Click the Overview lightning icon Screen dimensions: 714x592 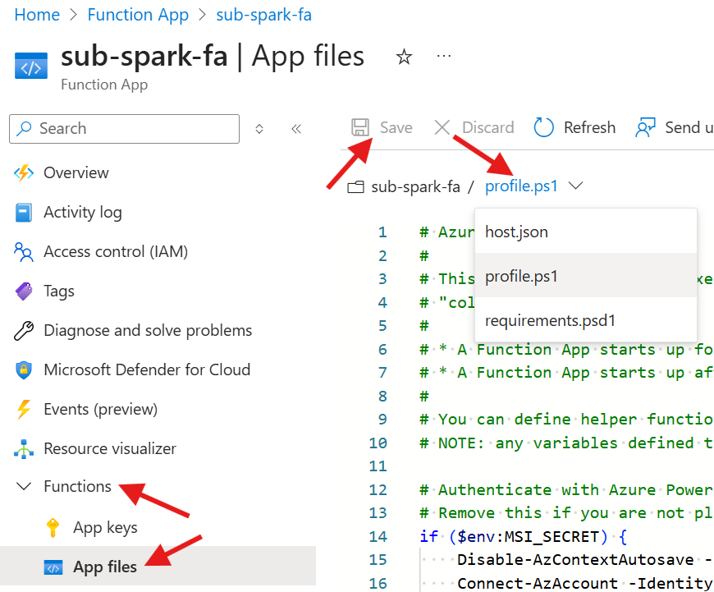click(24, 172)
